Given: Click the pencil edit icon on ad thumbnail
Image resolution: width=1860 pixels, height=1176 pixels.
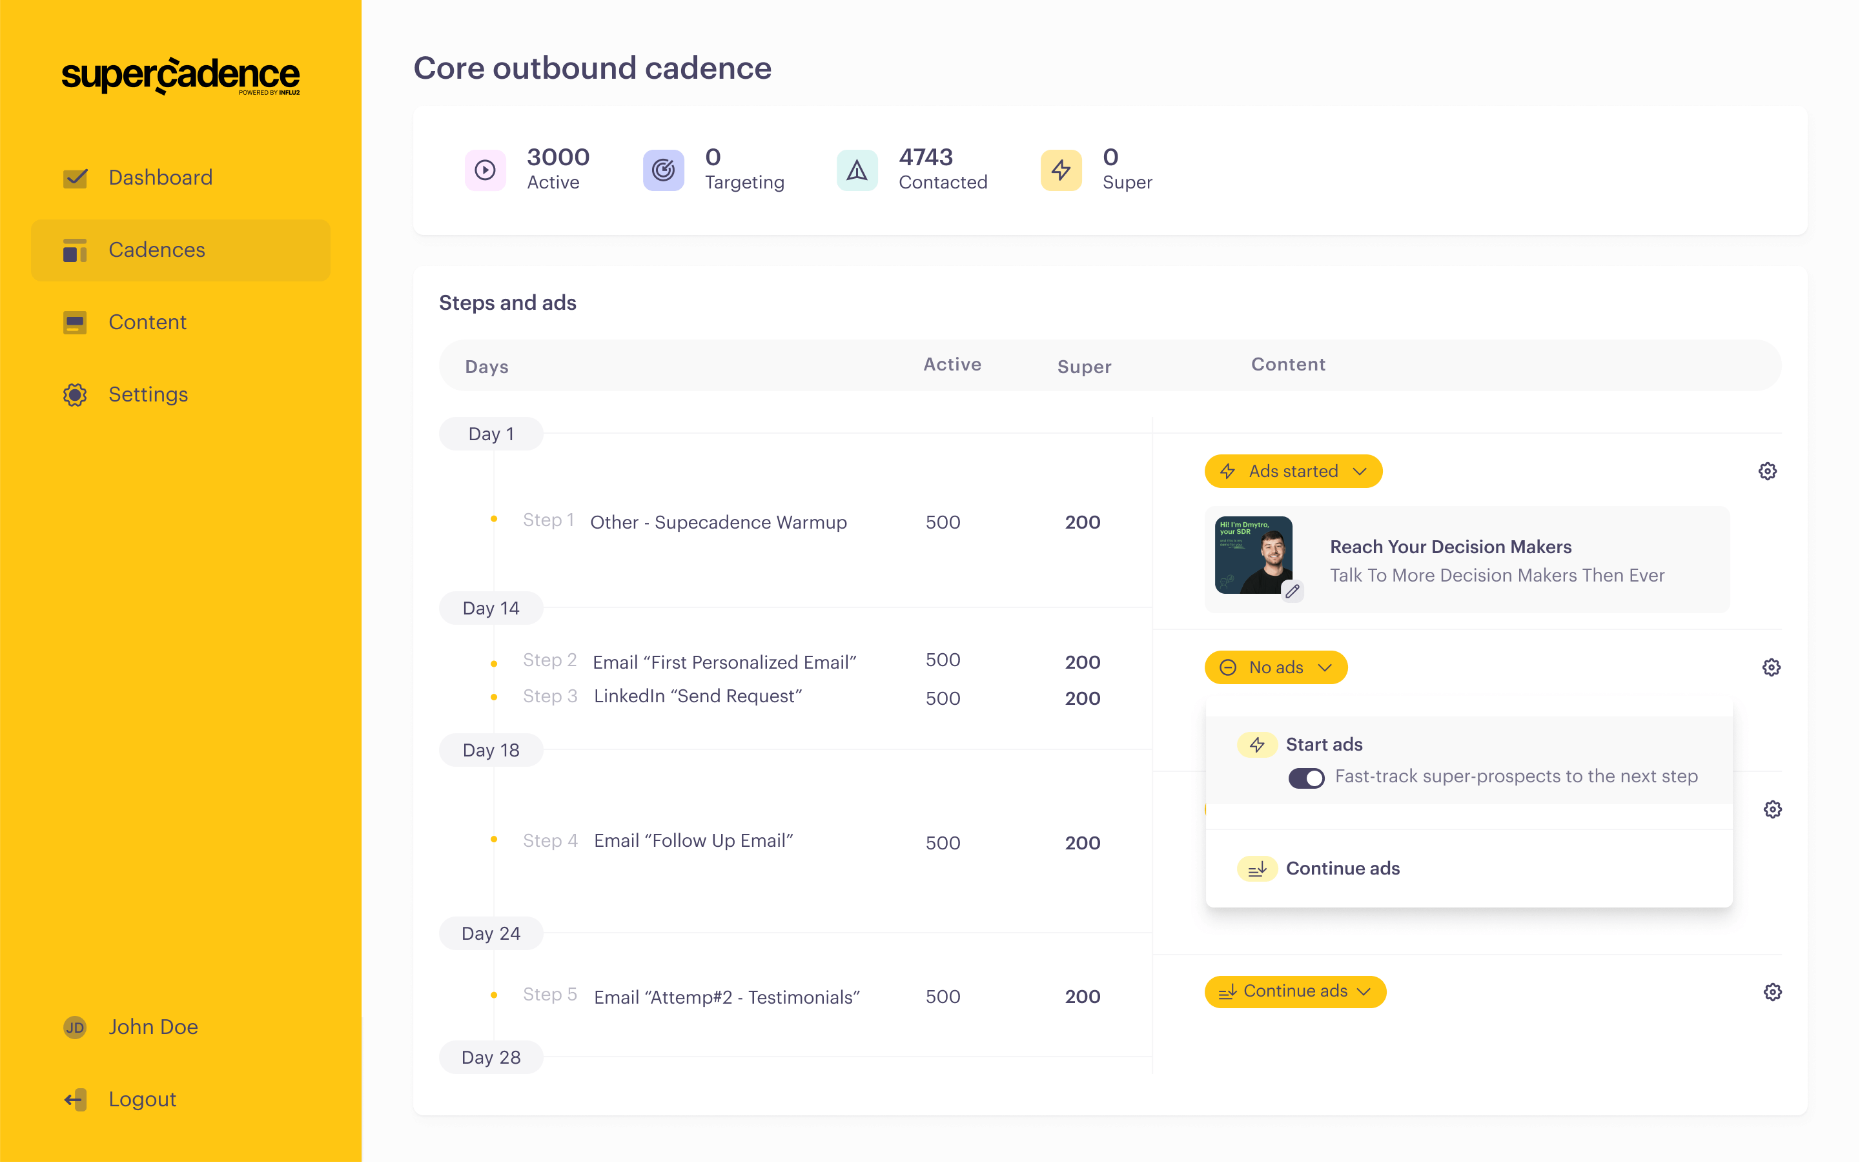Looking at the screenshot, I should pos(1293,591).
